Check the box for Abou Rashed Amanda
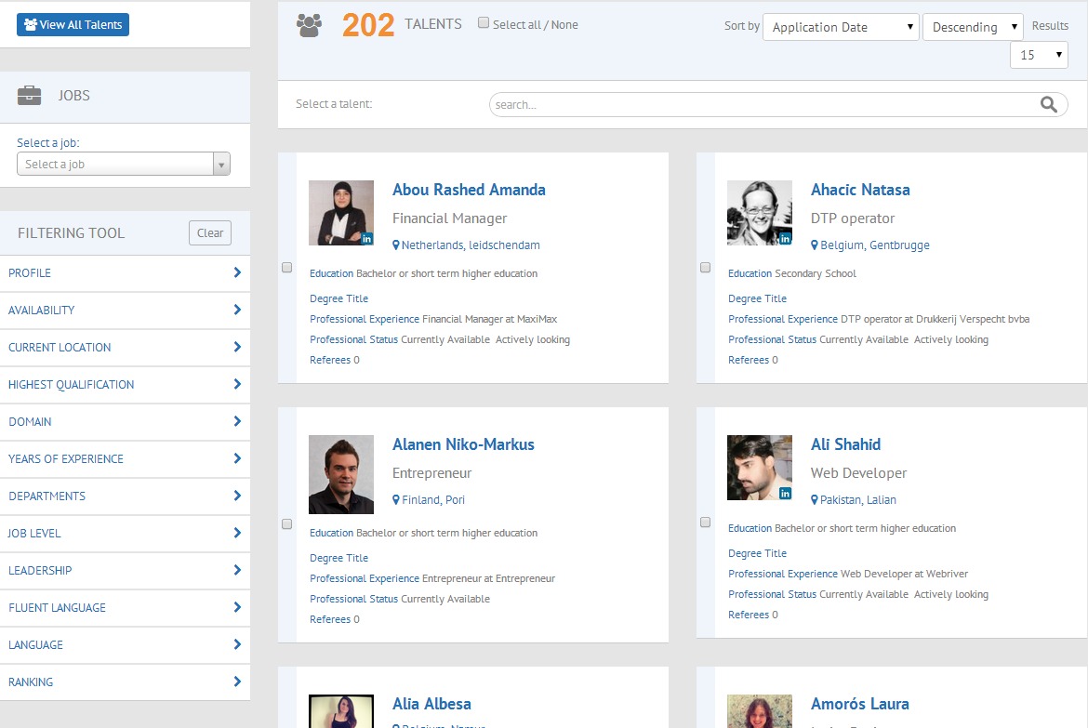The width and height of the screenshot is (1088, 728). coord(287,268)
